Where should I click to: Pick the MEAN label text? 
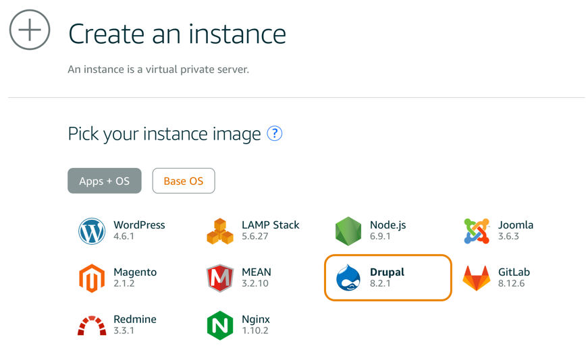[x=257, y=272]
